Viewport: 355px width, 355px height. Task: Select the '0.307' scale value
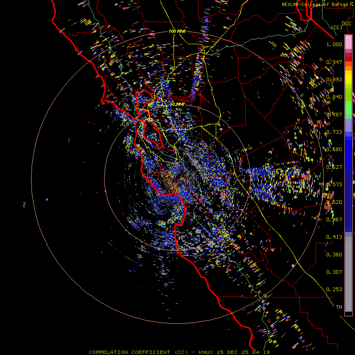334,272
